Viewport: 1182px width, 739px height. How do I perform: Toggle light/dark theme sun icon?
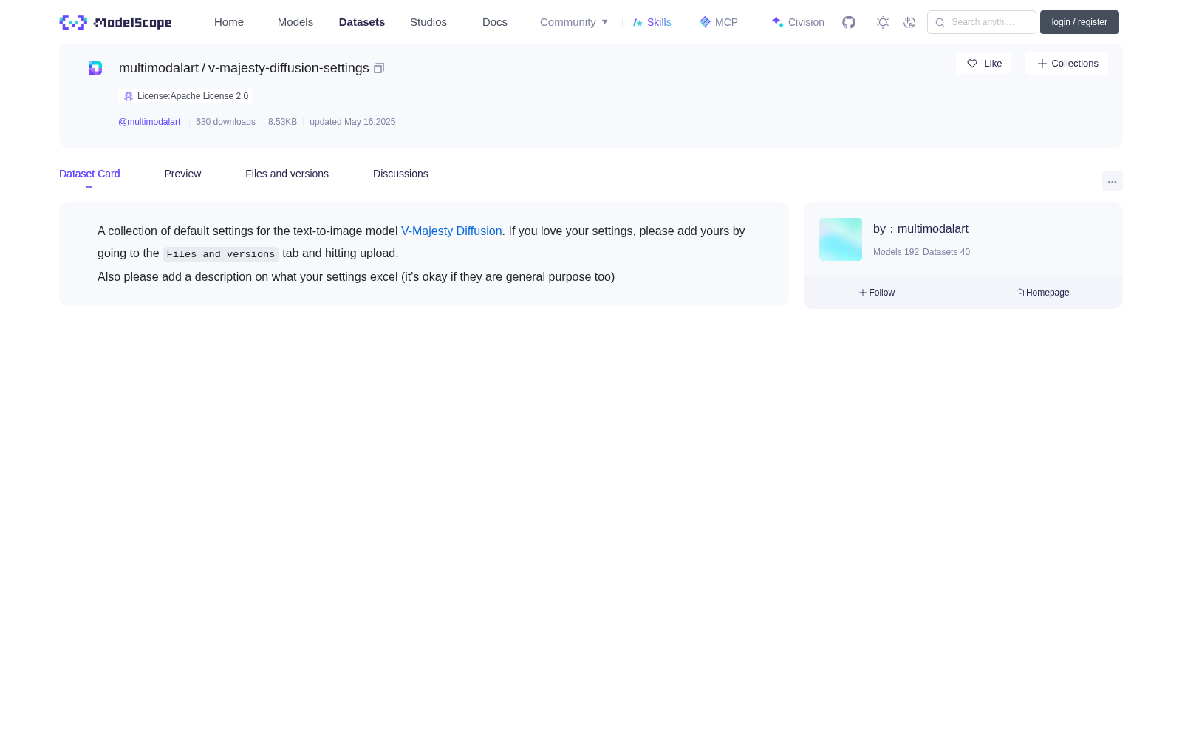[883, 22]
